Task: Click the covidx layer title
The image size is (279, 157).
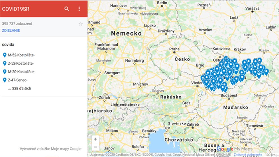Action: click(8, 44)
